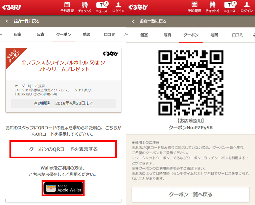Click お店一覧に戻る link in right screen

tap(153, 21)
